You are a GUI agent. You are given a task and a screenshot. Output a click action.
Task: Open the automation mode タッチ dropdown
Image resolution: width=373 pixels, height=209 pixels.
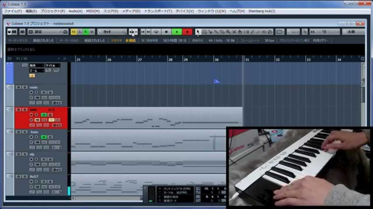point(112,32)
